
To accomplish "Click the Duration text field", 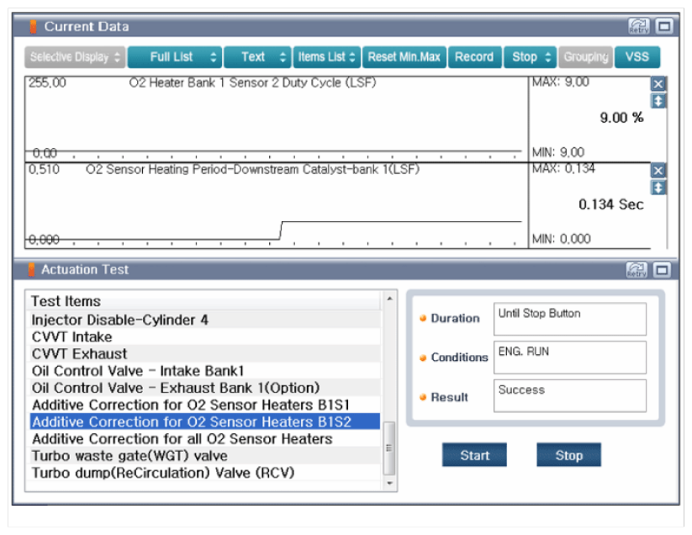I will point(569,319).
